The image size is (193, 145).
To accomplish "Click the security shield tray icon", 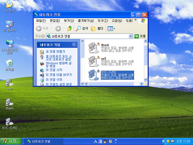I will [168, 141].
